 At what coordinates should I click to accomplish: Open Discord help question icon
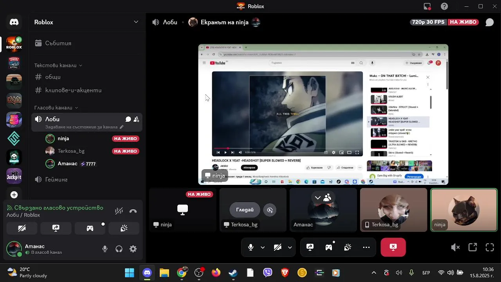pos(444,6)
